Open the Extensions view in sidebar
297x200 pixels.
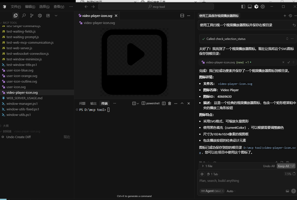(48, 16)
